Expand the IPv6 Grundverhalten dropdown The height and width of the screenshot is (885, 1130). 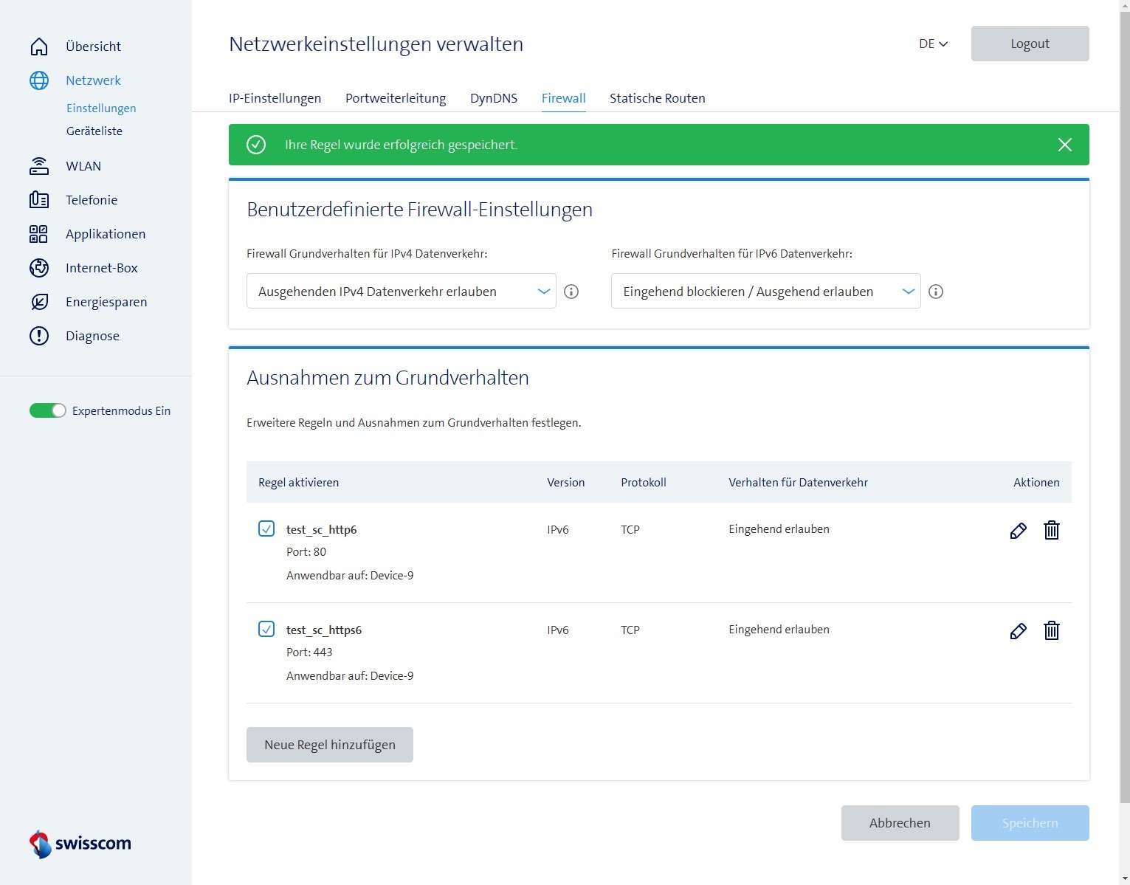[x=765, y=292]
